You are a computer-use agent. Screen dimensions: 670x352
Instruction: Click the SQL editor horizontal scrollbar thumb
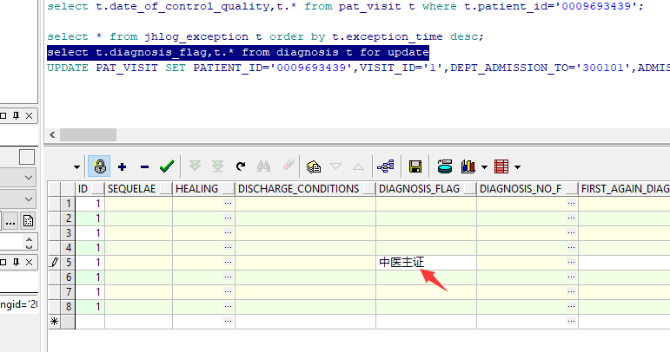pos(88,134)
